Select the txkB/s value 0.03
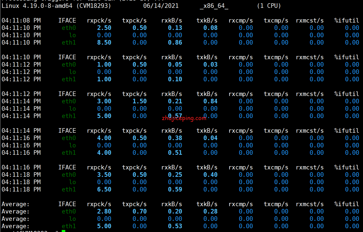The height and width of the screenshot is (232, 363). 210,65
